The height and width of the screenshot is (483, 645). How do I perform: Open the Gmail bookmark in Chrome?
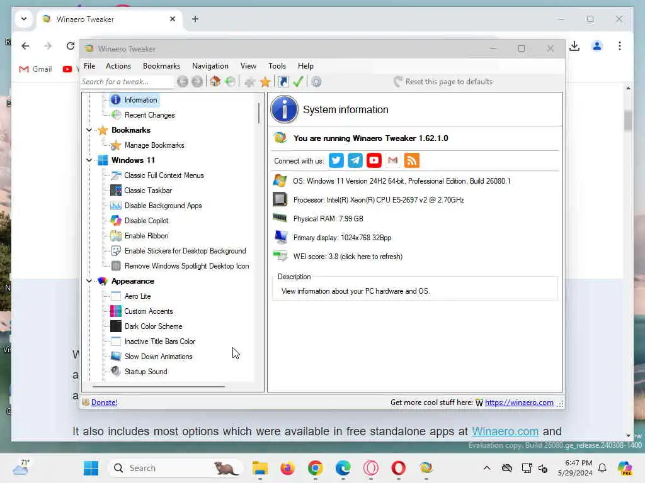point(36,69)
